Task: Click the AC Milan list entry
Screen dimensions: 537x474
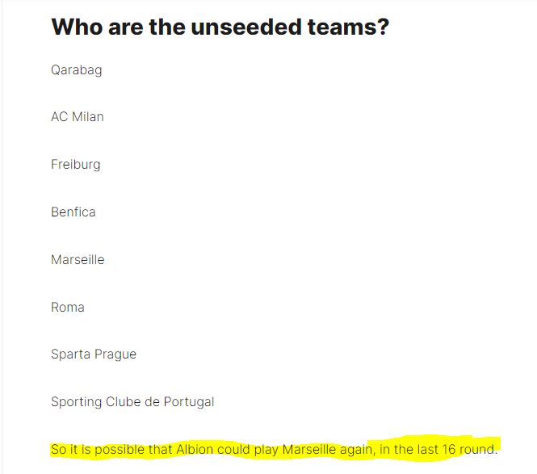Action: tap(78, 117)
